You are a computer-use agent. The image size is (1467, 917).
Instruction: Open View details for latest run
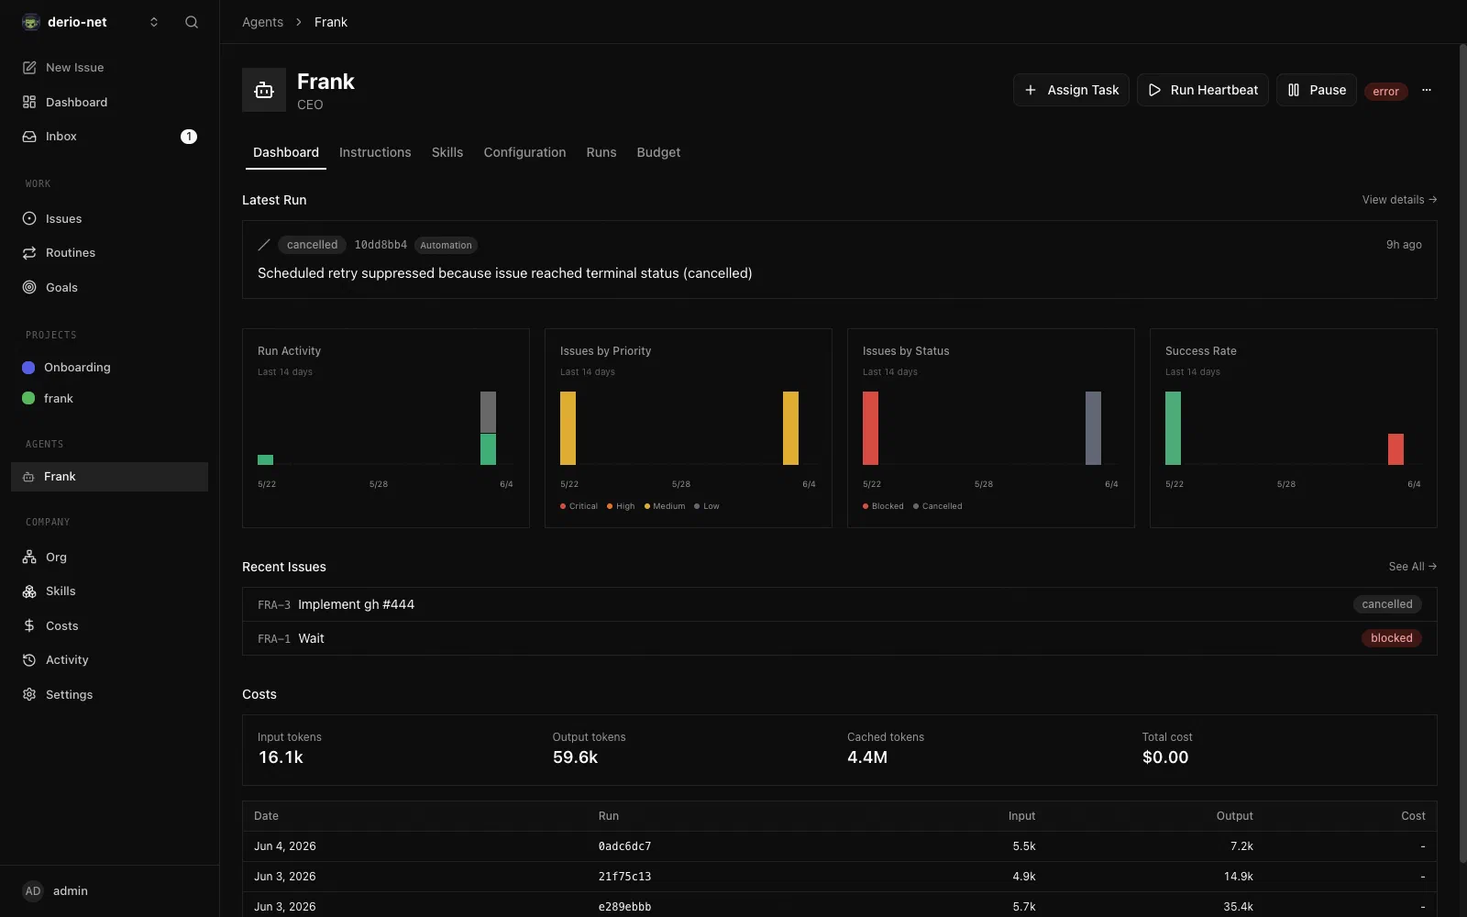click(1399, 200)
